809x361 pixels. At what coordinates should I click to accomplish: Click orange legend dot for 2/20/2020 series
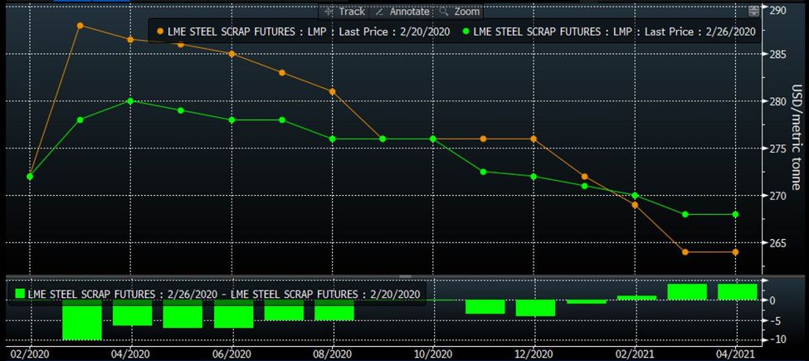click(160, 32)
